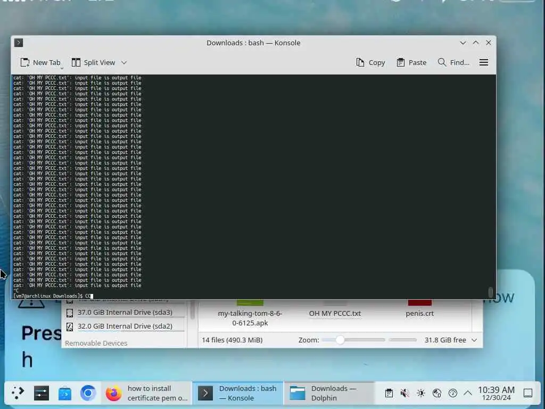Click the sda2 drive icon in Dolphin
The width and height of the screenshot is (545, 409).
(70, 326)
